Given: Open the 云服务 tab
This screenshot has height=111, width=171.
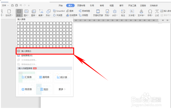Looking at the screenshot, I should (143, 6).
